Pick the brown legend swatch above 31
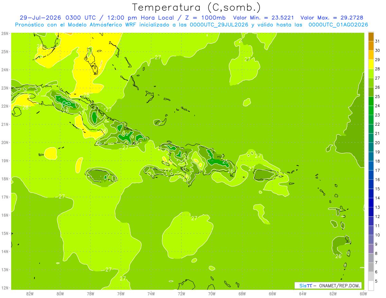The height and width of the screenshot is (298, 386). tap(371, 37)
